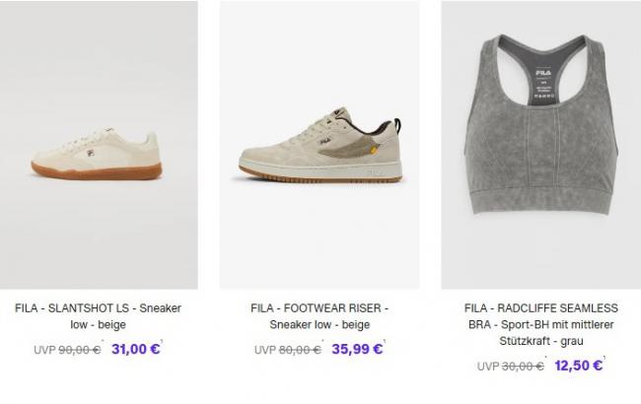
Task: Select the 35,99 € sale price
Action: pos(357,349)
